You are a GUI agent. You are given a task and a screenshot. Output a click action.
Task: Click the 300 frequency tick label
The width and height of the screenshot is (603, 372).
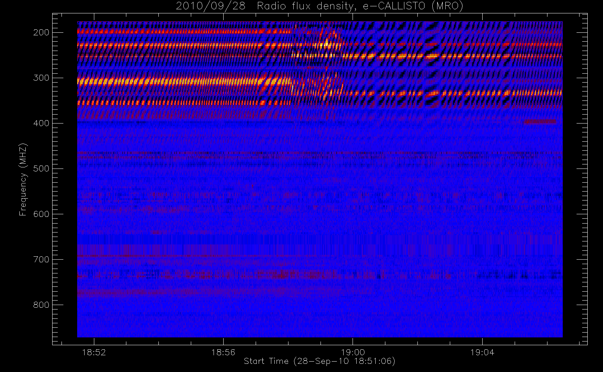pyautogui.click(x=41, y=78)
